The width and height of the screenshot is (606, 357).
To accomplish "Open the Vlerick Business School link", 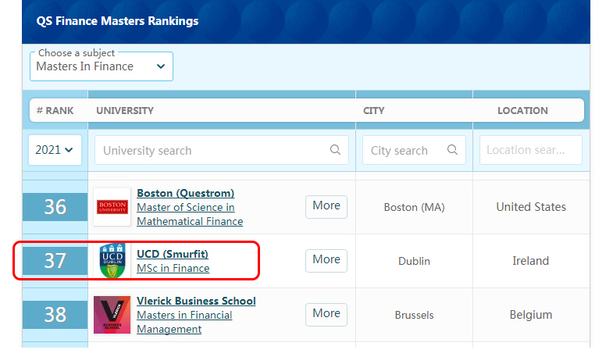I will pos(196,301).
